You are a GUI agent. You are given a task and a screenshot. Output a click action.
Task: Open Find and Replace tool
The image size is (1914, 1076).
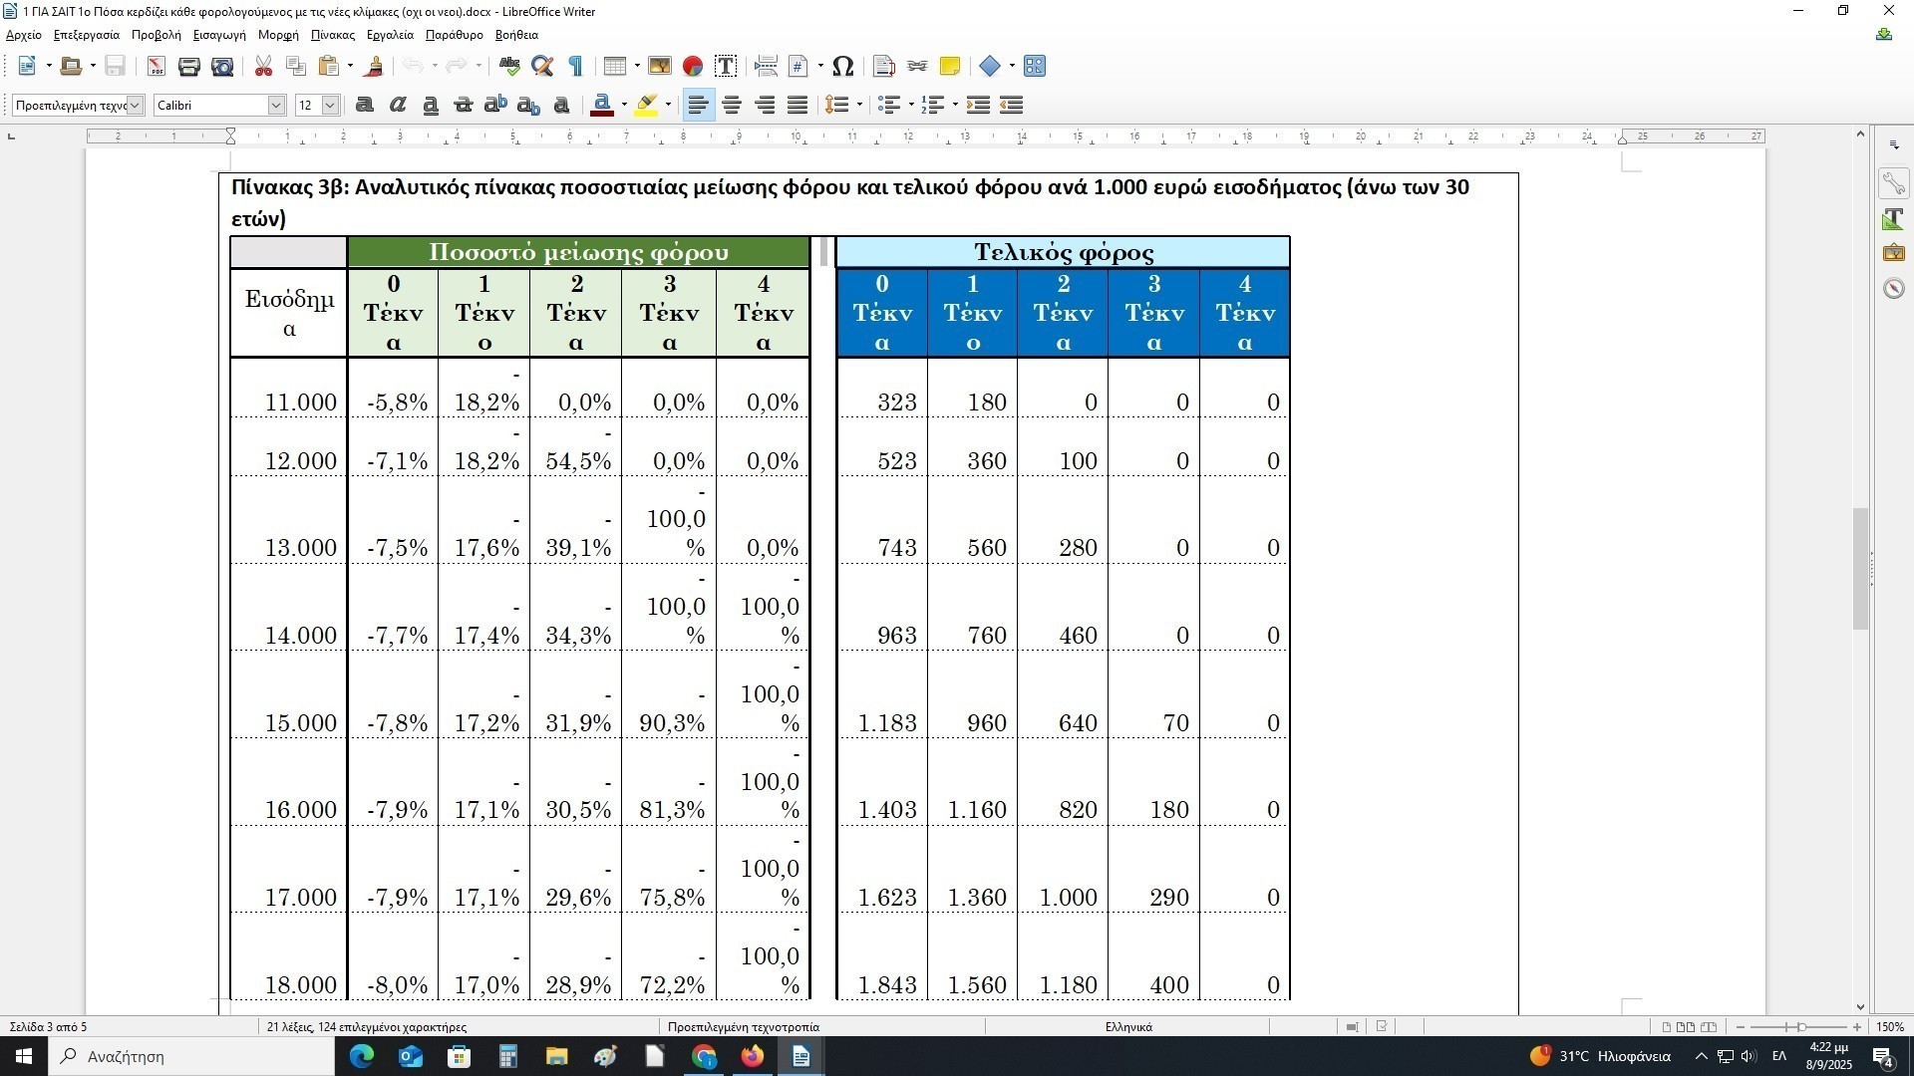pos(542,67)
